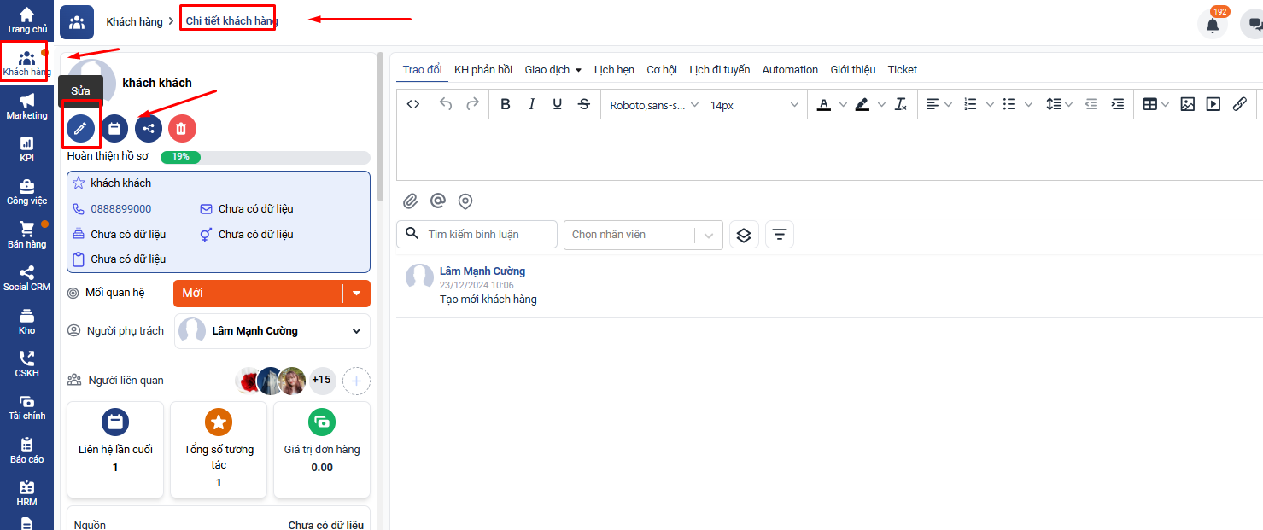This screenshot has height=530, width=1263.
Task: Insert image using editor toolbar icon
Action: [1187, 104]
